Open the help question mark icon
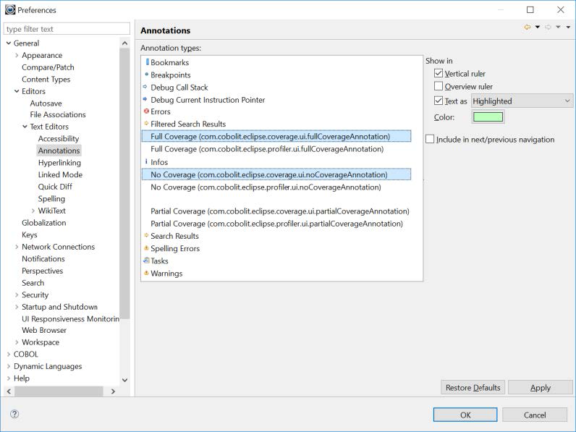Viewport: 576px width, 432px height. click(14, 414)
